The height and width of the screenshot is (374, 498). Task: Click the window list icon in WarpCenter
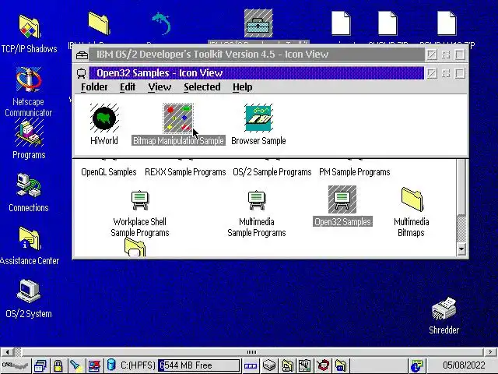click(40, 365)
